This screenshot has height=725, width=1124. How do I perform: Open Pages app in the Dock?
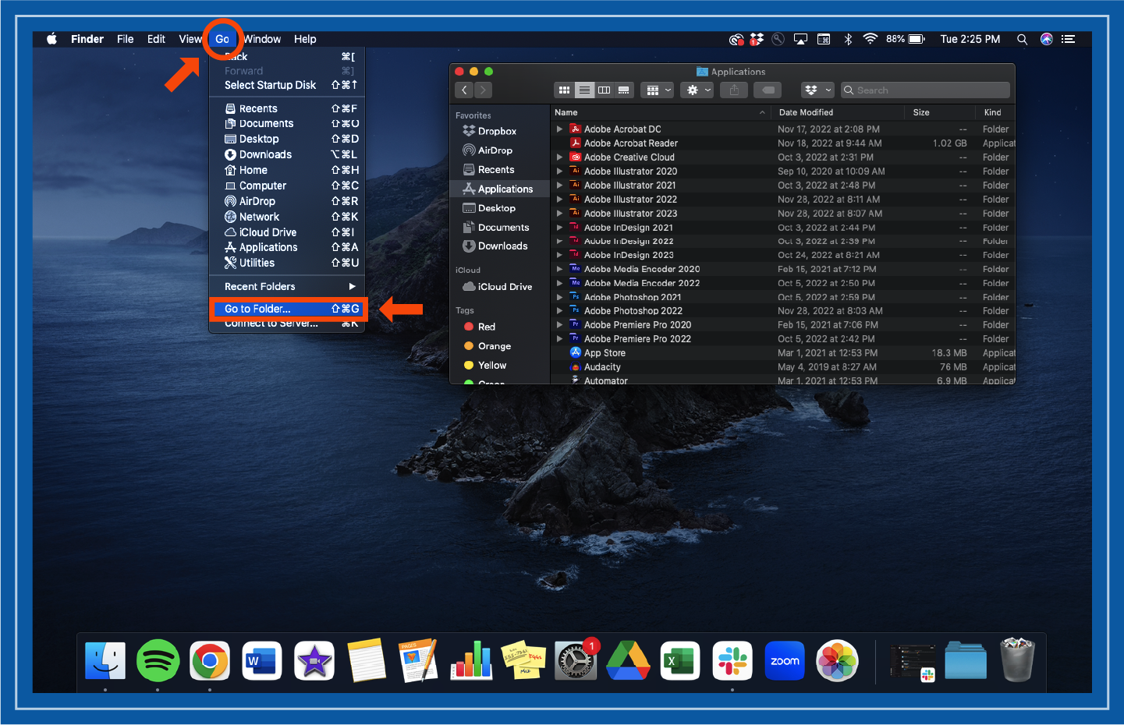point(419,660)
